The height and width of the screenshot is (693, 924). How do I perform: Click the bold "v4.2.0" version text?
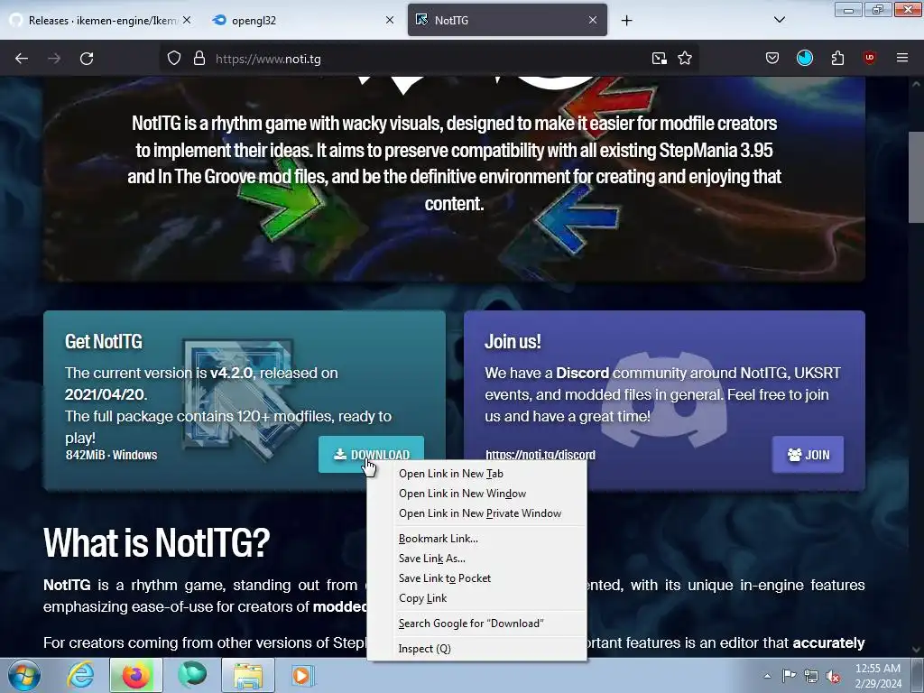click(x=231, y=373)
